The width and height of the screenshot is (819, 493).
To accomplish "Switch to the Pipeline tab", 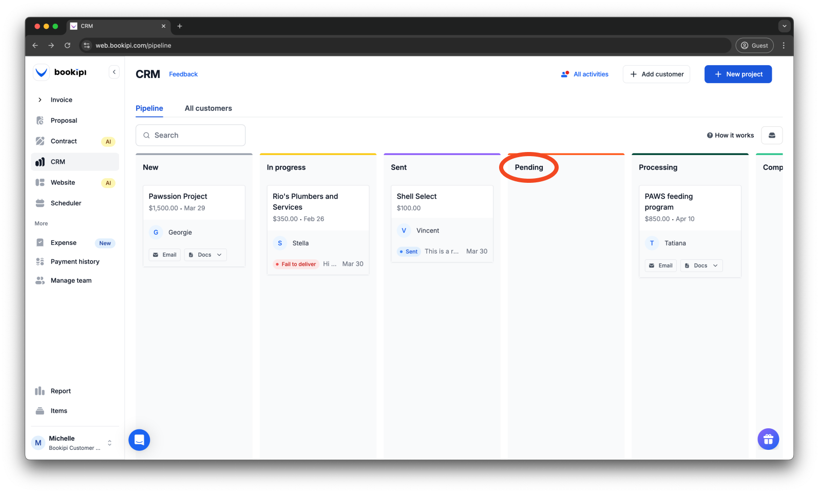I will pyautogui.click(x=149, y=108).
